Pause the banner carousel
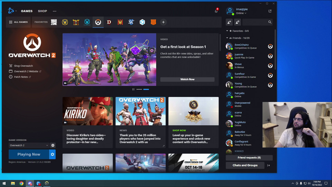 (133, 89)
